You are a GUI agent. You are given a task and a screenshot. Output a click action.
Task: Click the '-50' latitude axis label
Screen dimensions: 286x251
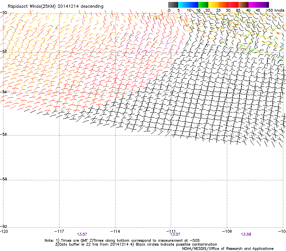point(3,13)
